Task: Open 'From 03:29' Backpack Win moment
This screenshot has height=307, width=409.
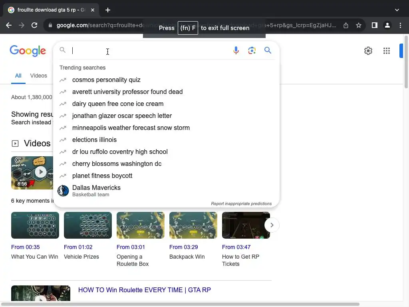Action: 183,247
